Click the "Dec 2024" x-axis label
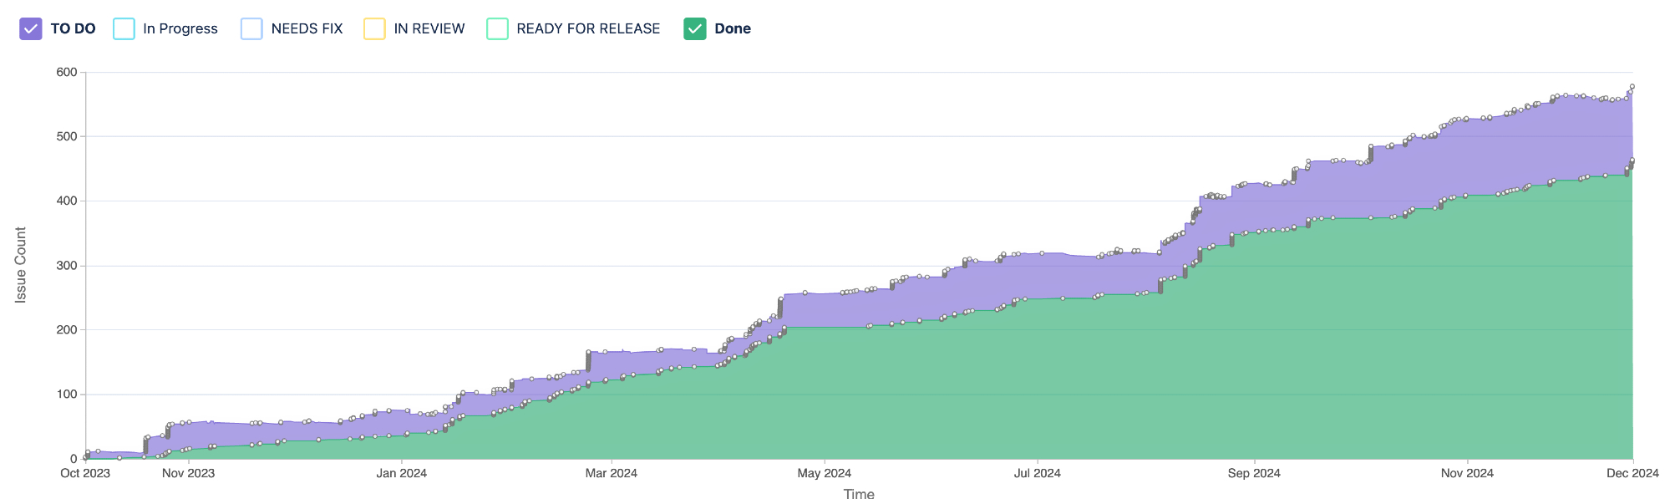Viewport: 1670px width, 499px height. tap(1632, 473)
